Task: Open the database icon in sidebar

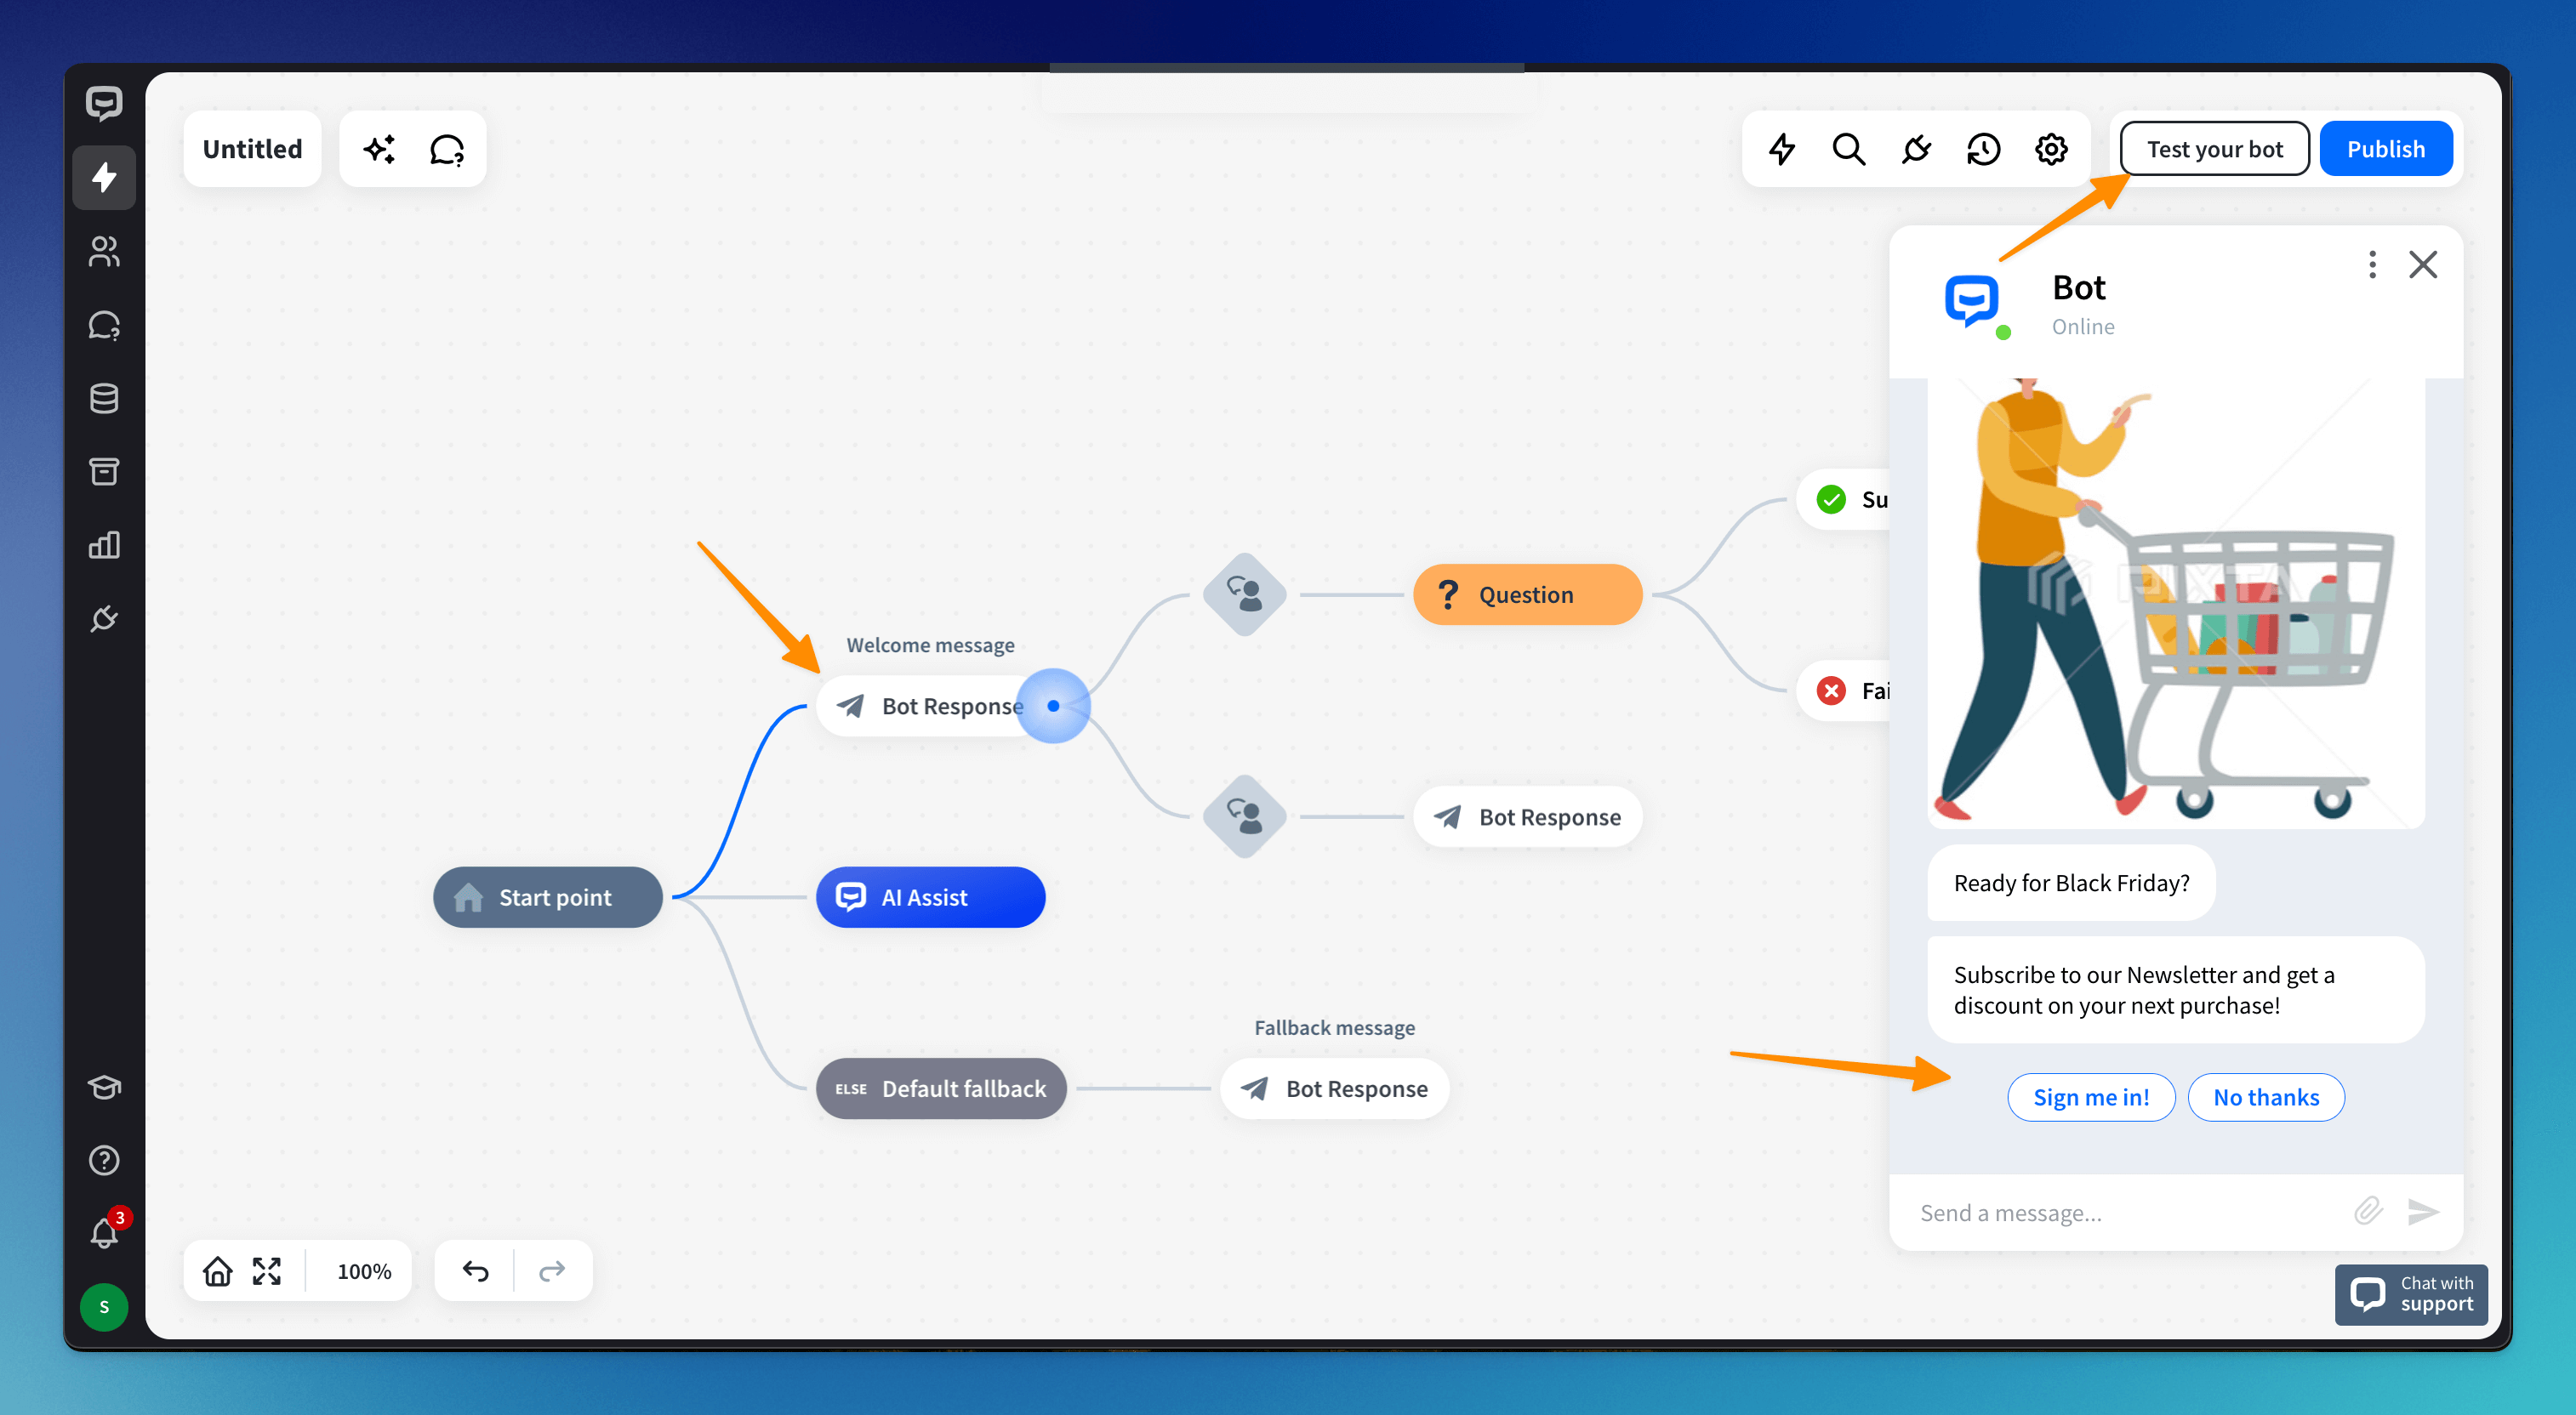Action: 104,398
